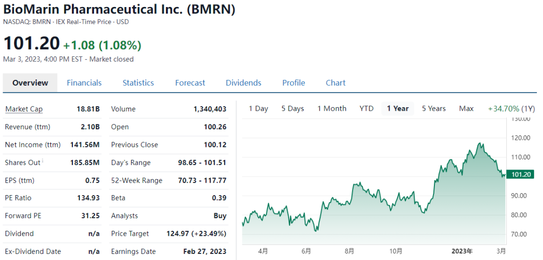This screenshot has height=260, width=543.
Task: Click the 101.20 current price chart label
Action: click(x=521, y=175)
